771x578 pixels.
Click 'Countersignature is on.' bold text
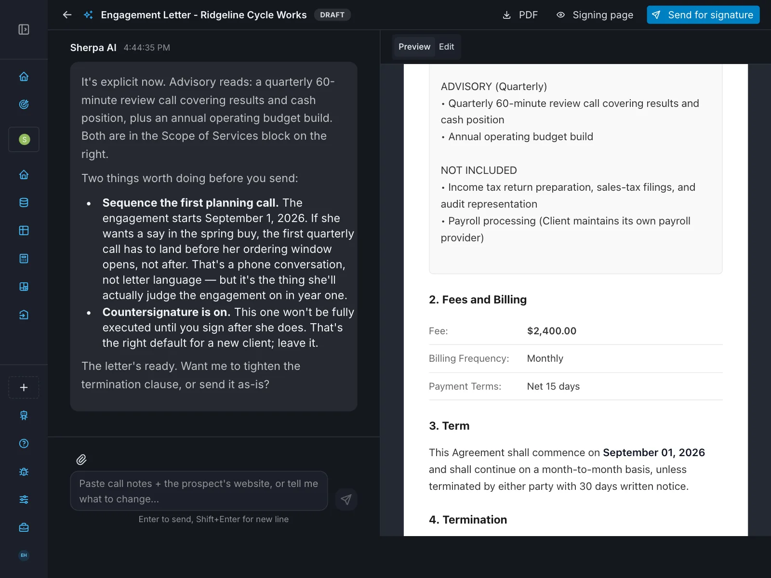point(166,312)
